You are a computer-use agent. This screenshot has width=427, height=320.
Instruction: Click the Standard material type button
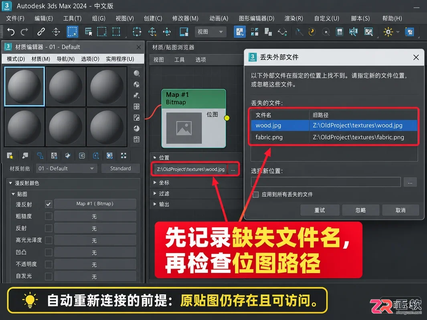click(120, 169)
